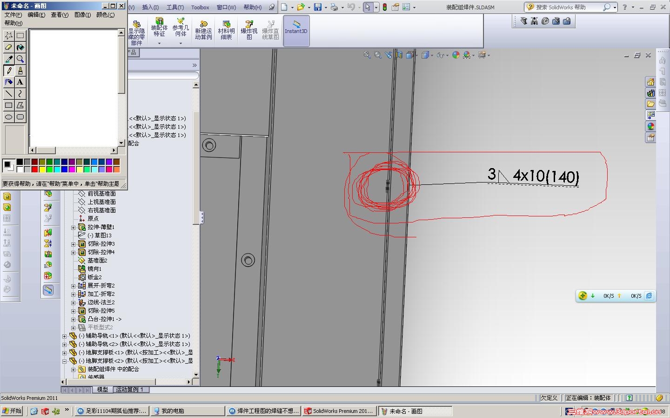
Task: Select the text tool in Paint
Action: pos(20,82)
